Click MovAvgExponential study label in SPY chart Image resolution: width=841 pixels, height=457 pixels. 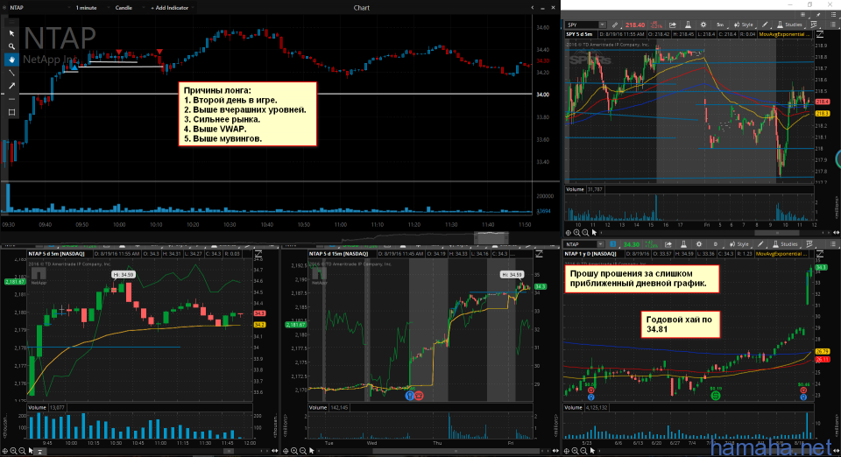(783, 34)
